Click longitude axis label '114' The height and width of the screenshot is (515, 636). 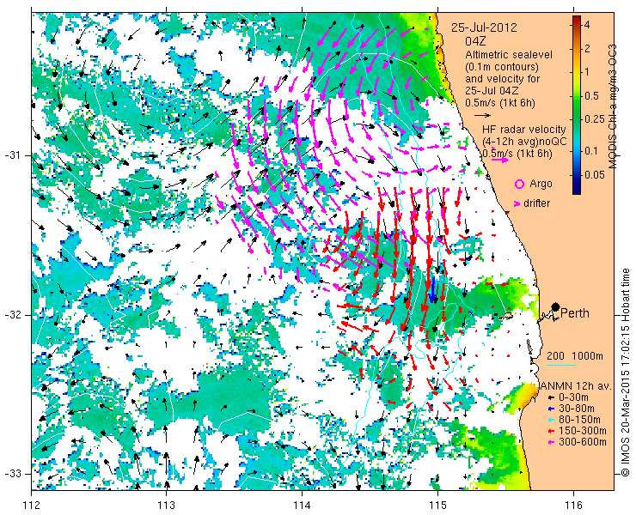tap(302, 505)
